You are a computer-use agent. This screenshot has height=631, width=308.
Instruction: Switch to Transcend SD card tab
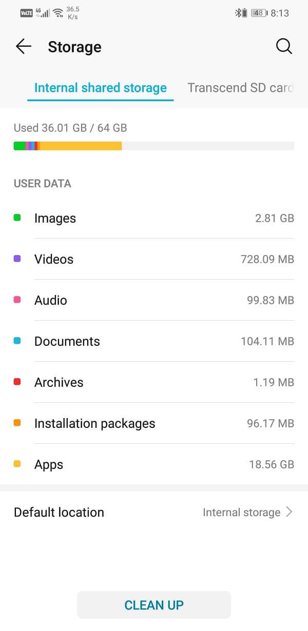(x=240, y=88)
